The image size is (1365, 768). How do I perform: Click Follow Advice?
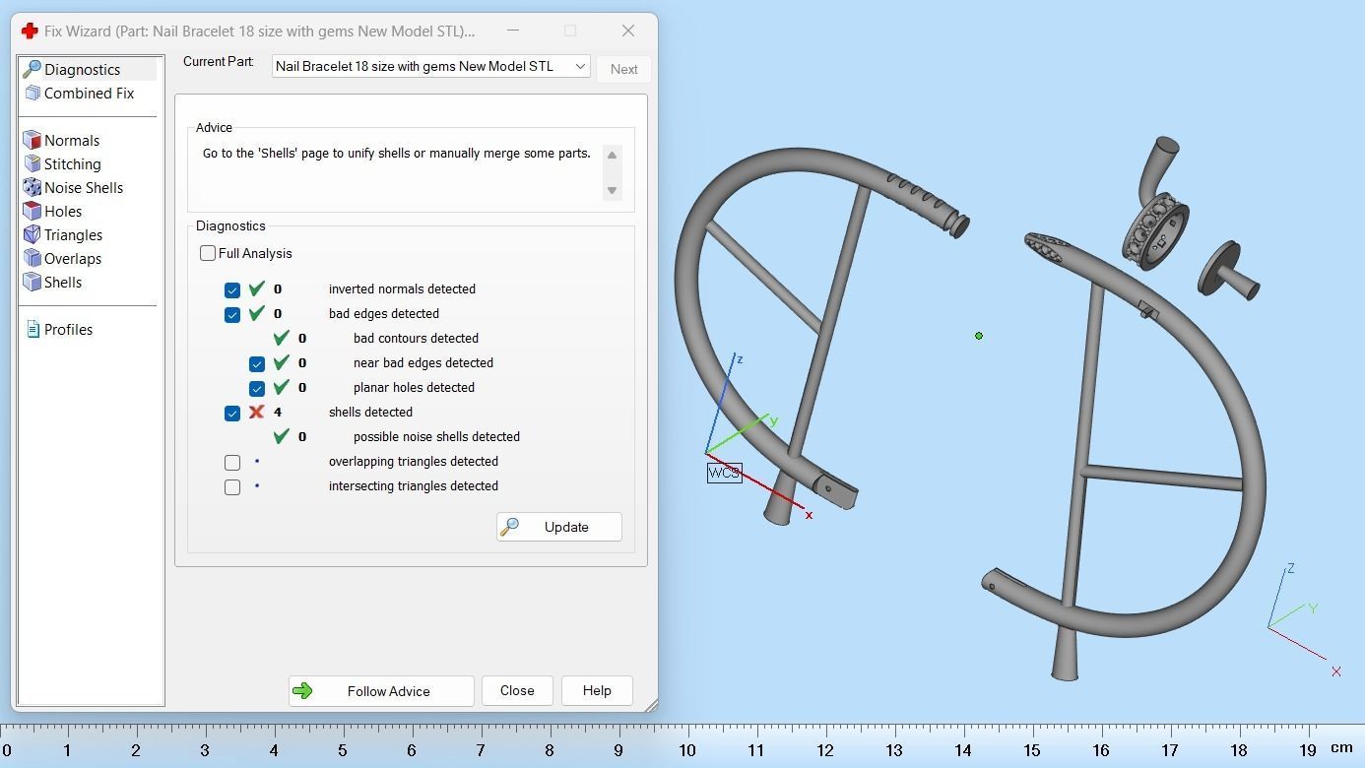tap(381, 690)
